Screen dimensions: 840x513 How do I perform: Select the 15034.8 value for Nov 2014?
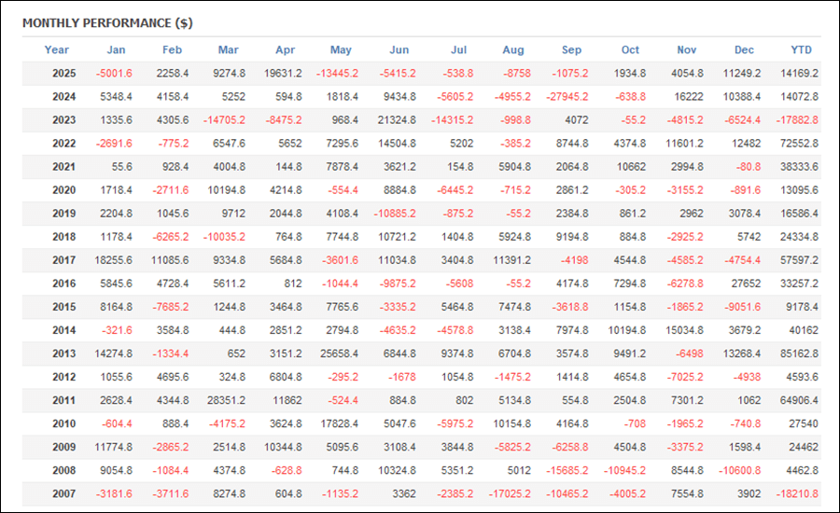pos(681,330)
